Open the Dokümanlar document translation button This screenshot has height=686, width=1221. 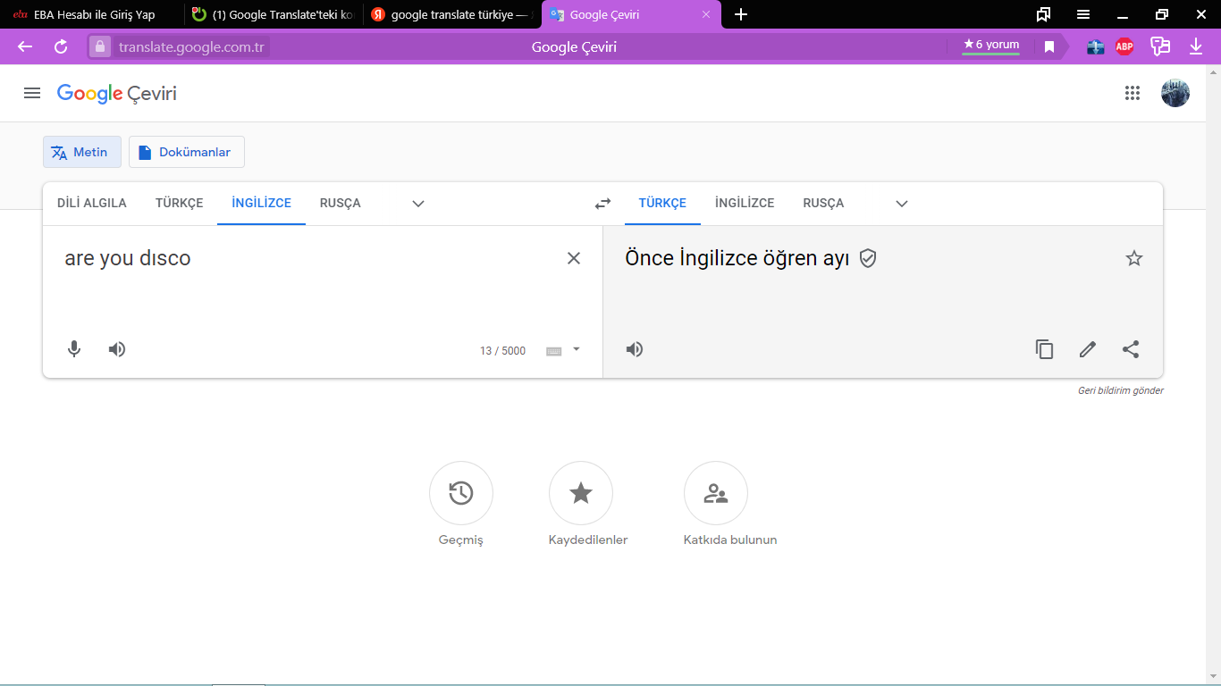coord(187,152)
